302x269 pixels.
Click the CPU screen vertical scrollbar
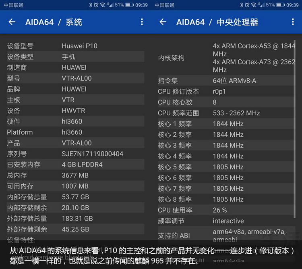tap(294, 129)
